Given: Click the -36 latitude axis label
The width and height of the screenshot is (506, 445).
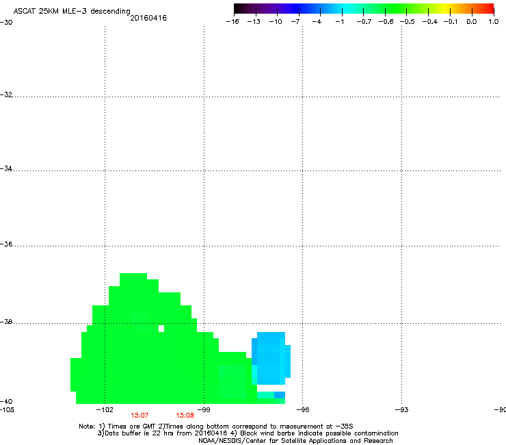Looking at the screenshot, I should pos(6,244).
